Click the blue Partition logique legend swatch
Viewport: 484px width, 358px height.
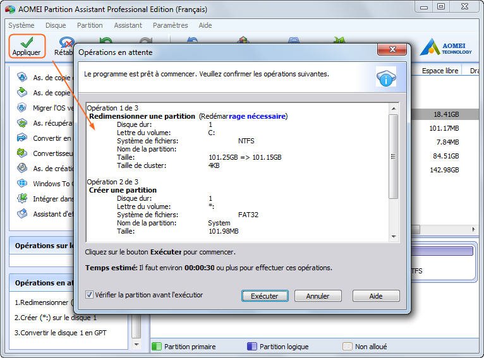[252, 347]
